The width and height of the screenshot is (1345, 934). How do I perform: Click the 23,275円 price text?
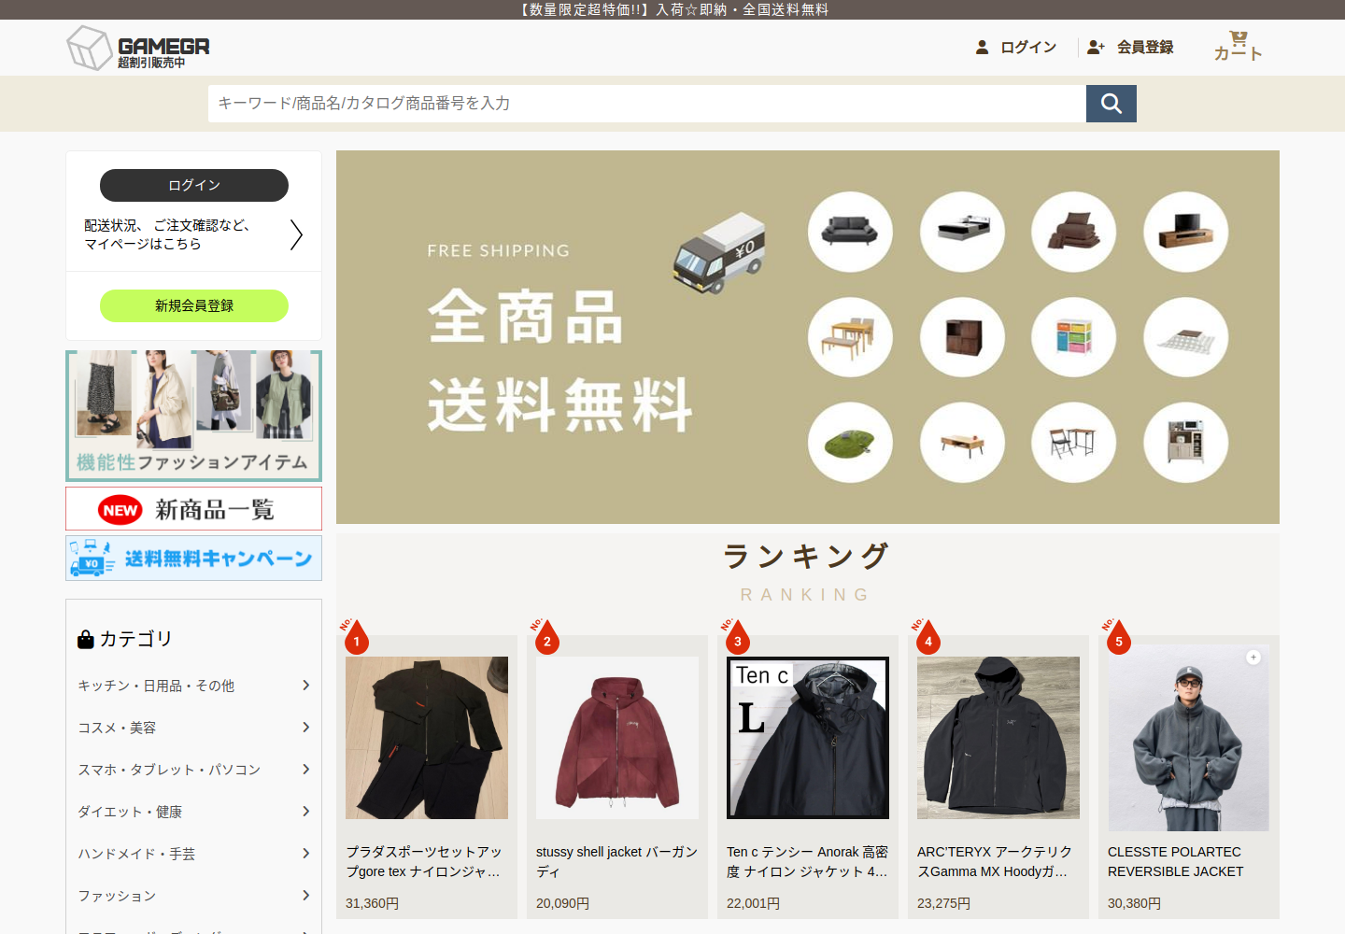pos(943,903)
